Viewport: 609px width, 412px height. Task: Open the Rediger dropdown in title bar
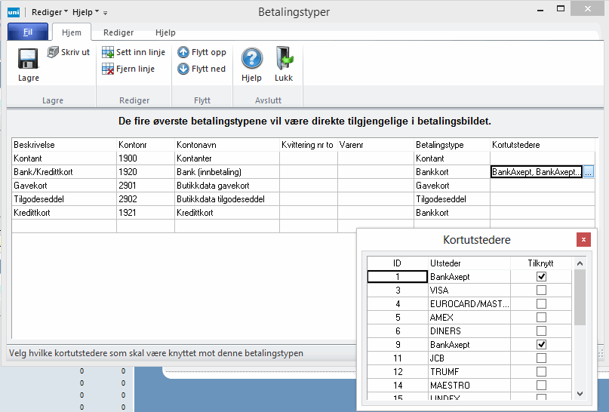[x=51, y=12]
